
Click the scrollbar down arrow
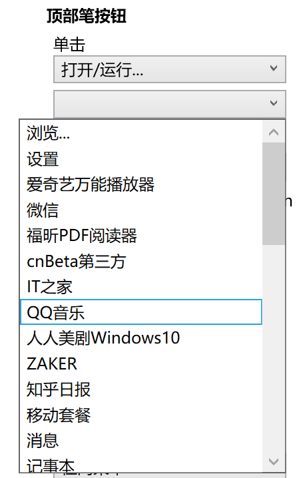coord(274,461)
